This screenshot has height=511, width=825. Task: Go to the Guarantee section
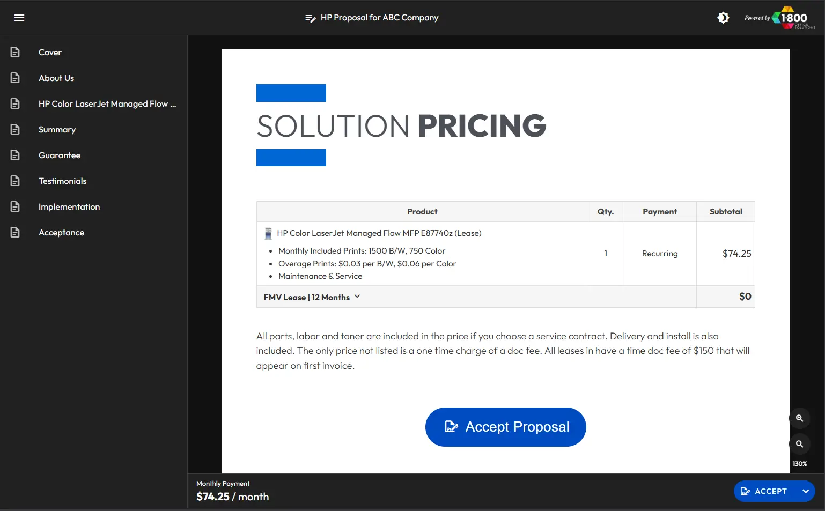pyautogui.click(x=60, y=155)
